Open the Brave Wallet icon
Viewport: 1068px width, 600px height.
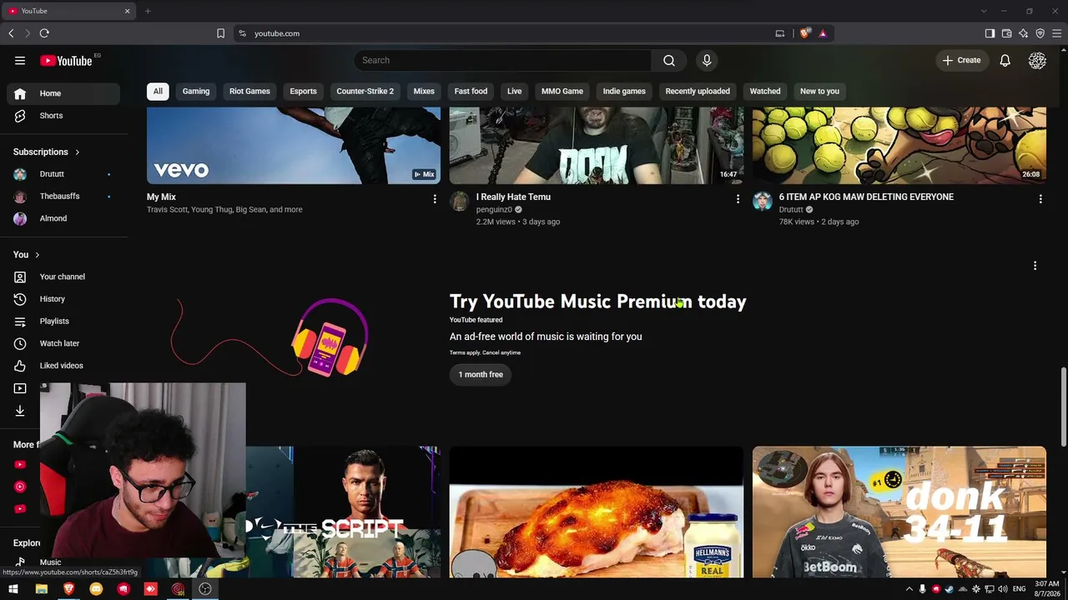pos(1006,33)
